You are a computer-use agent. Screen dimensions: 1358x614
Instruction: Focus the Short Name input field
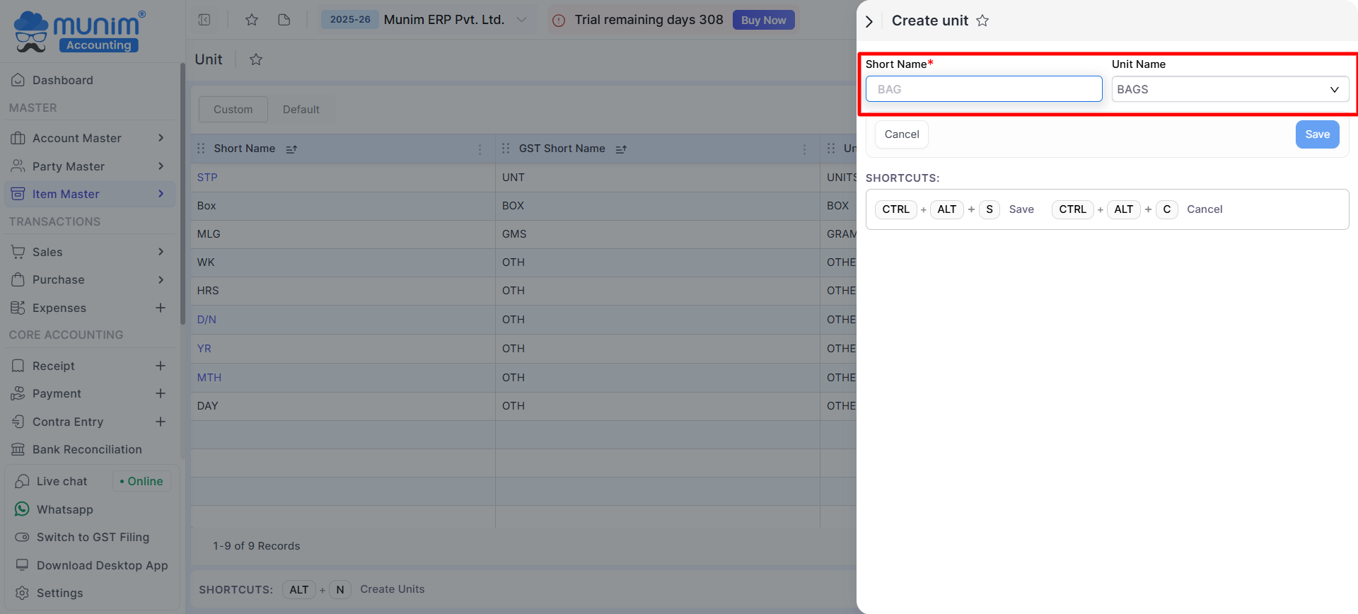983,90
